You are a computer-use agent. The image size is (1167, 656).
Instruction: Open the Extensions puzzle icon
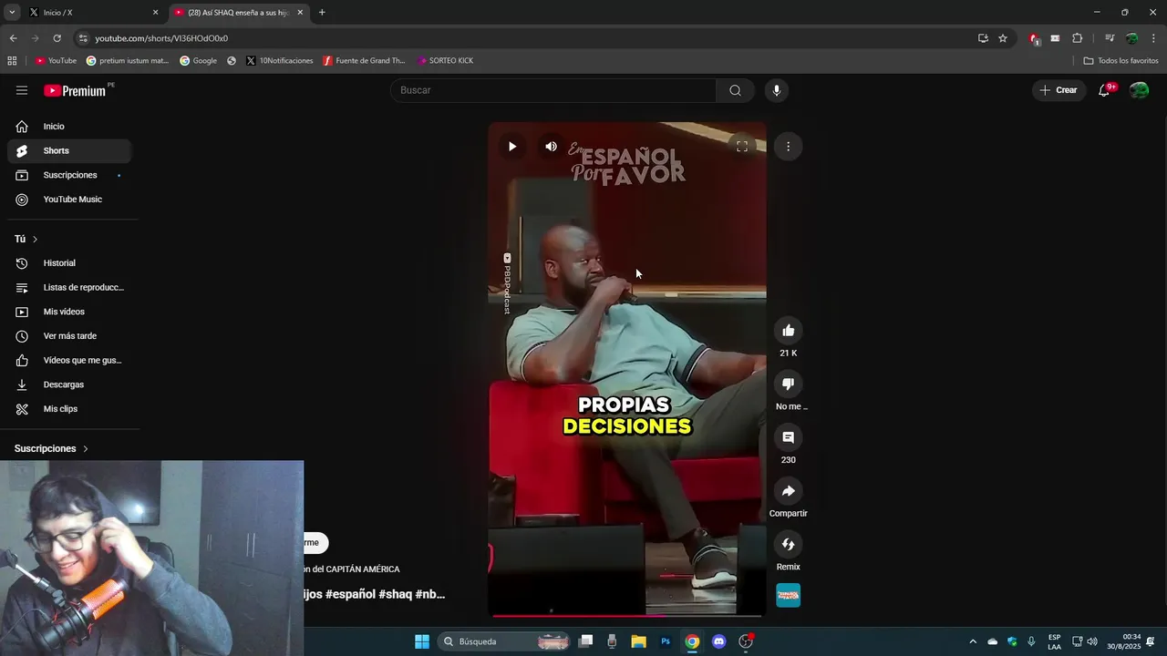(1078, 38)
